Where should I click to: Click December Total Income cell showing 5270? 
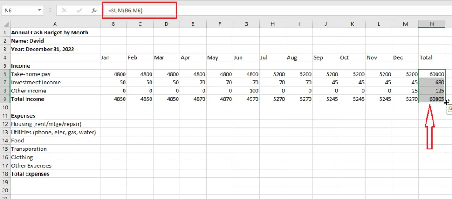[x=405, y=99]
